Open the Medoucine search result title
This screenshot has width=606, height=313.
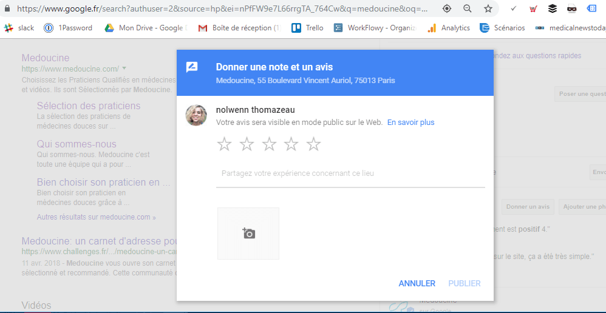[46, 58]
